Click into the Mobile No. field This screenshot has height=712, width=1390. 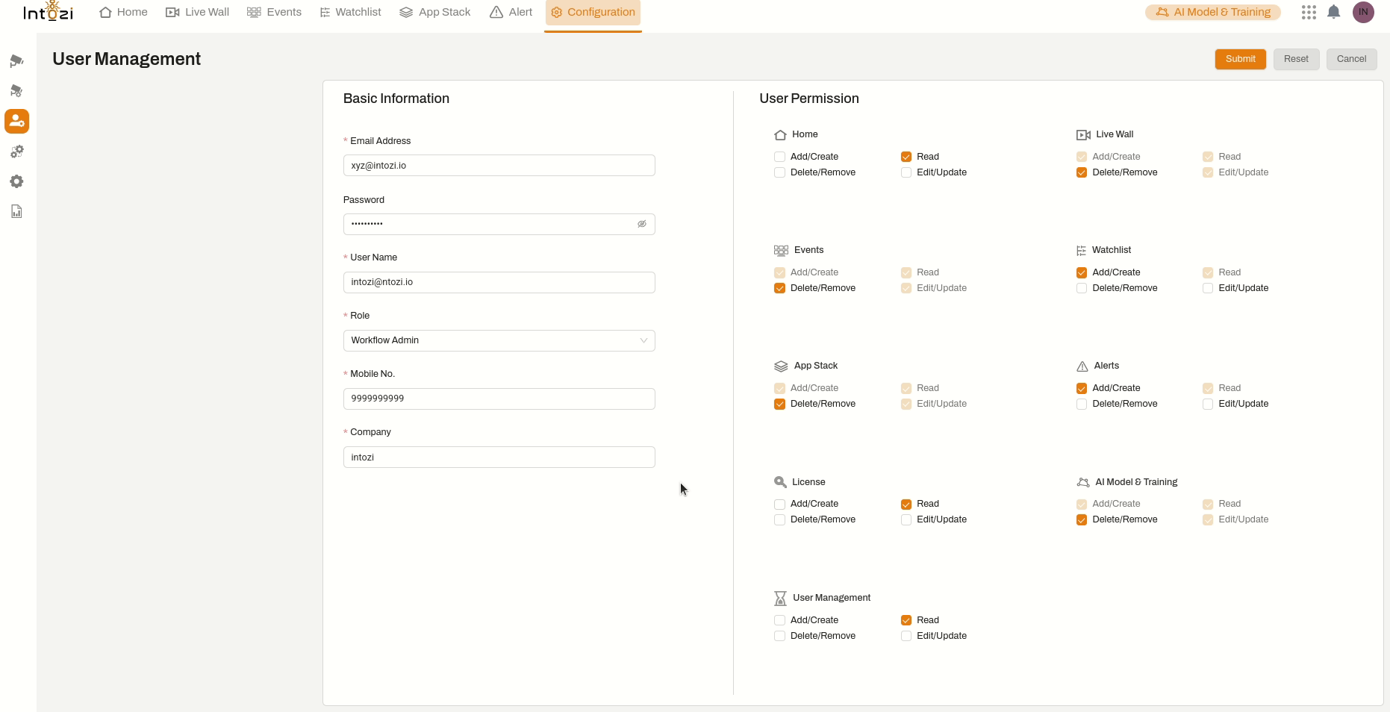coord(499,399)
